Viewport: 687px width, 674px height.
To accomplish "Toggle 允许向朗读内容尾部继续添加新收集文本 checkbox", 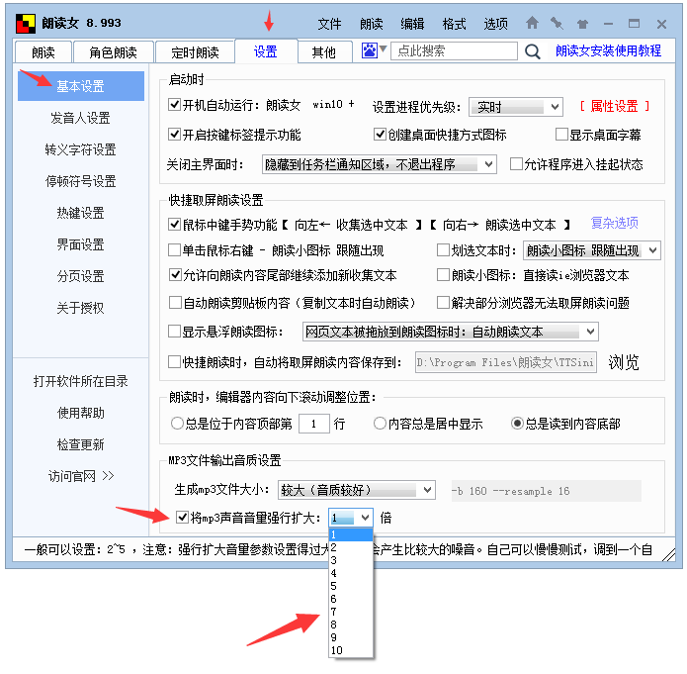I will [x=175, y=275].
